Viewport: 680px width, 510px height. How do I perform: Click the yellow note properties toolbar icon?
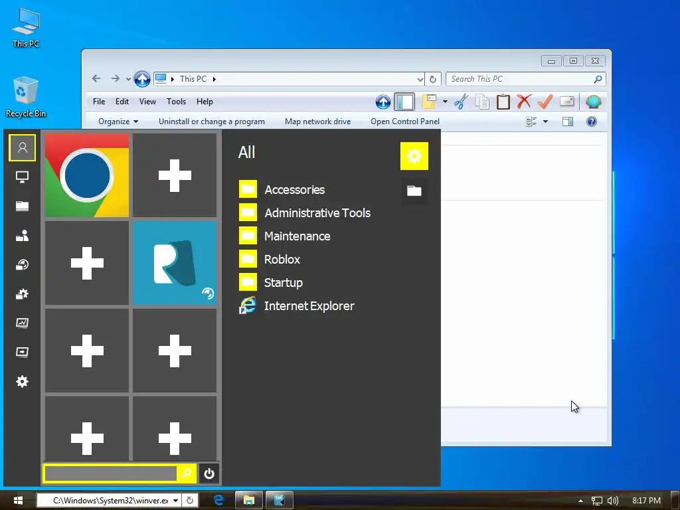click(x=429, y=102)
